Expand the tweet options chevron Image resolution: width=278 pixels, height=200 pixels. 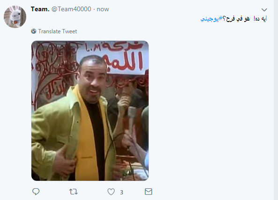click(x=264, y=10)
